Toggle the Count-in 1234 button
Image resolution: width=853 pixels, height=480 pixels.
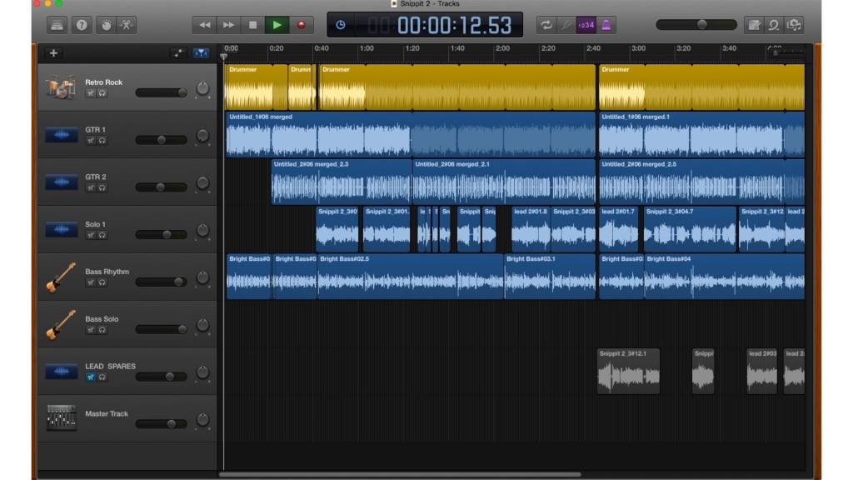click(586, 25)
